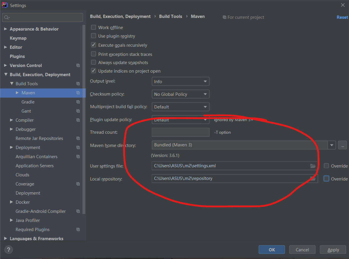Screen dimensions: 349x259
Task: Select Plugins in settings tree
Action: [x=17, y=56]
